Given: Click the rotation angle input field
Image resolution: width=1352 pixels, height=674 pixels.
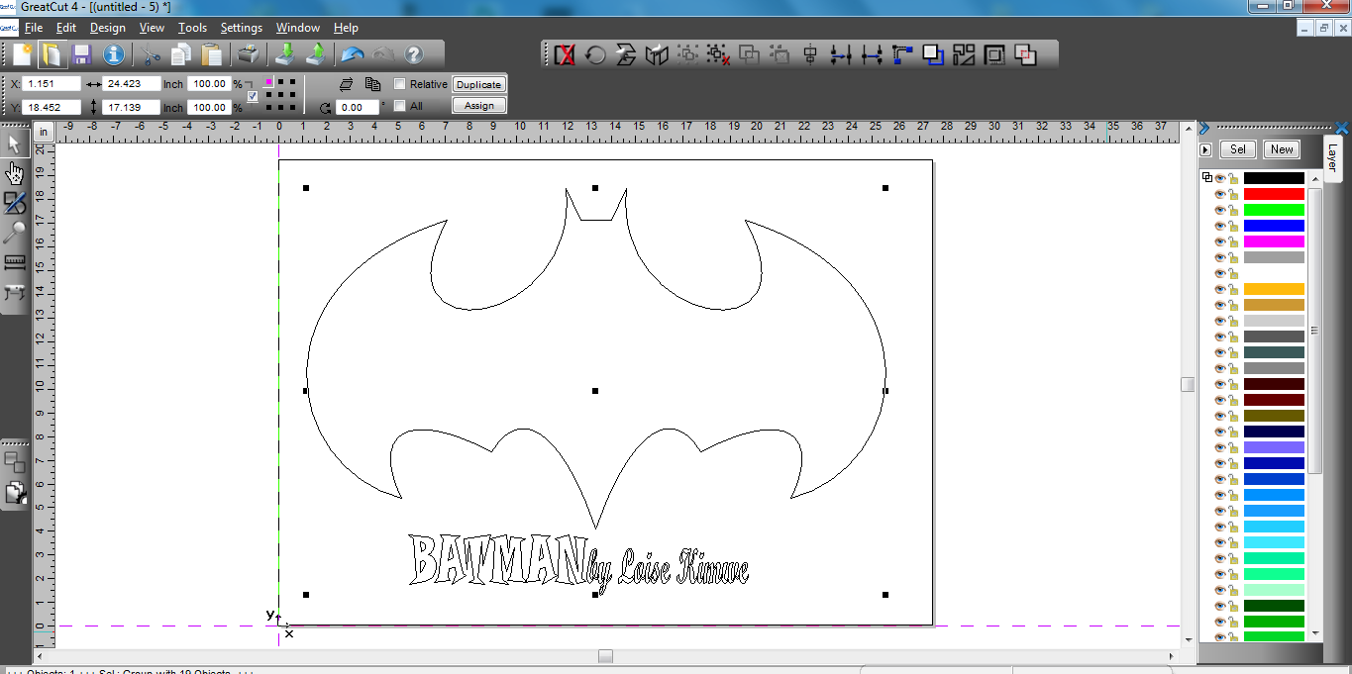Looking at the screenshot, I should click(358, 107).
